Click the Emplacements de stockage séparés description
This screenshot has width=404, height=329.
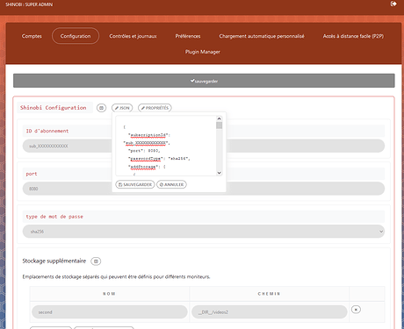(x=116, y=276)
